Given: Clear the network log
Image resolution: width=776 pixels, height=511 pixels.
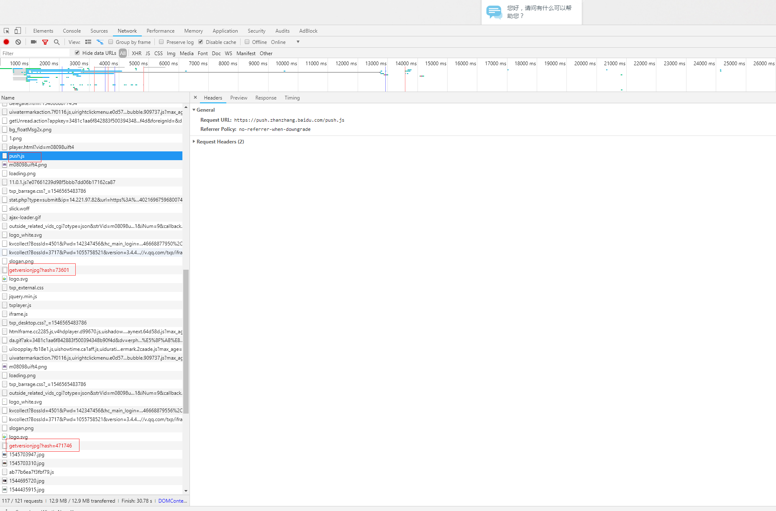Looking at the screenshot, I should click(x=18, y=42).
